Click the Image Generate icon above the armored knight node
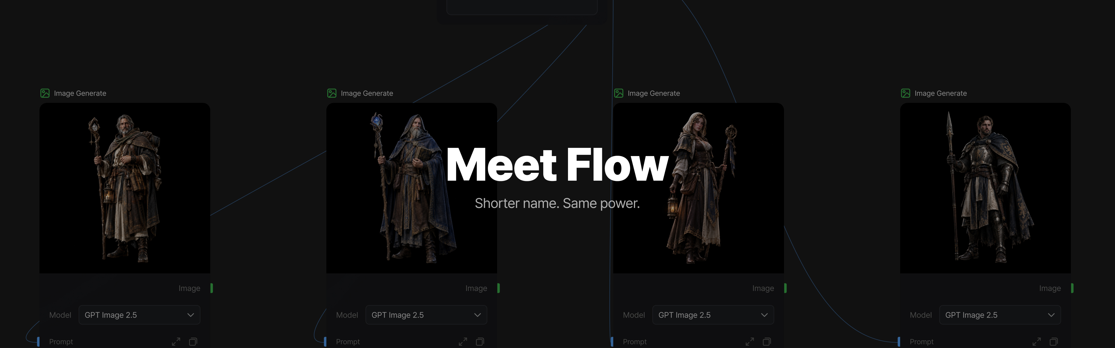This screenshot has height=348, width=1115. [x=906, y=93]
